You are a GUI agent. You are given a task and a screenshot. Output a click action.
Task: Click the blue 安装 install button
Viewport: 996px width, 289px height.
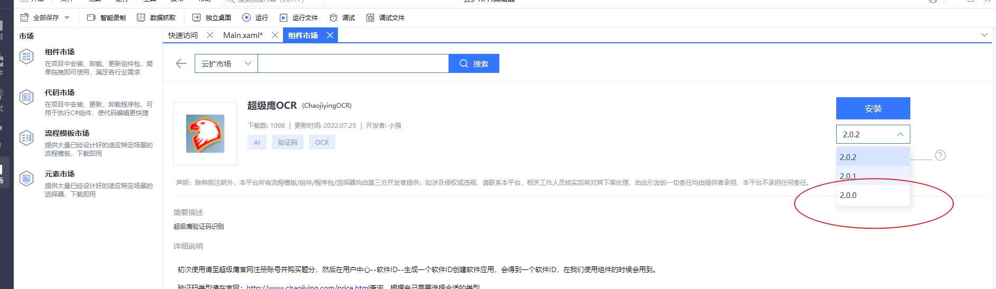(873, 108)
